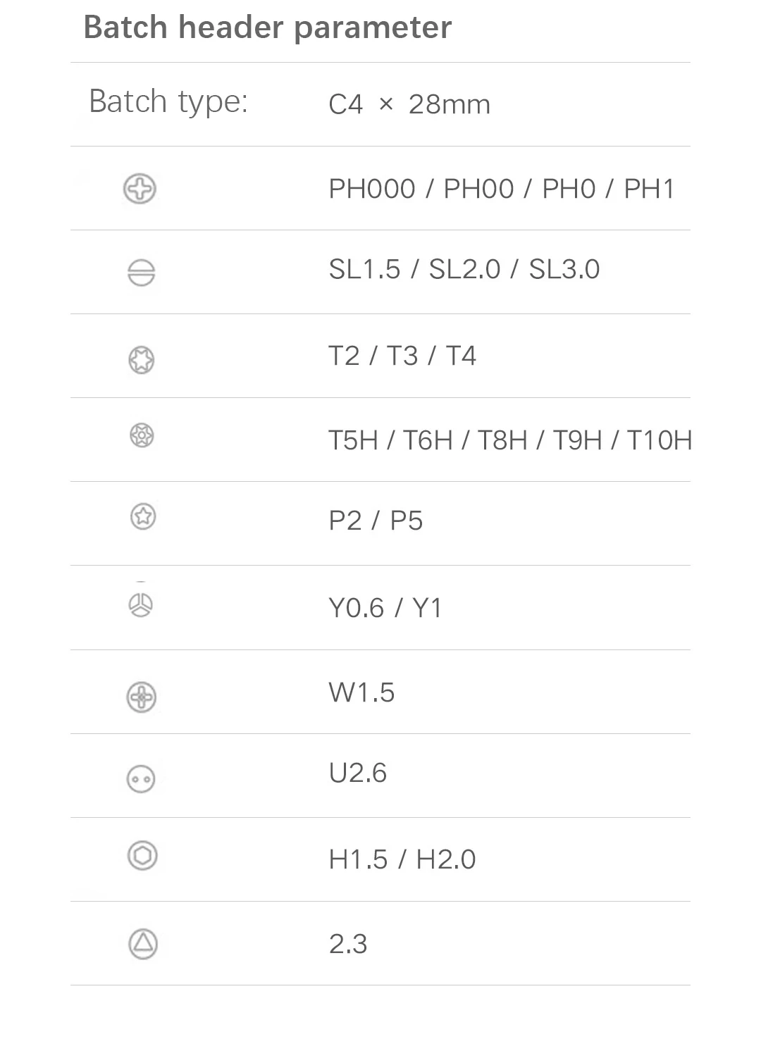The image size is (761, 1039).
Task: Select the W1.5 cross bit icon
Action: point(141,697)
